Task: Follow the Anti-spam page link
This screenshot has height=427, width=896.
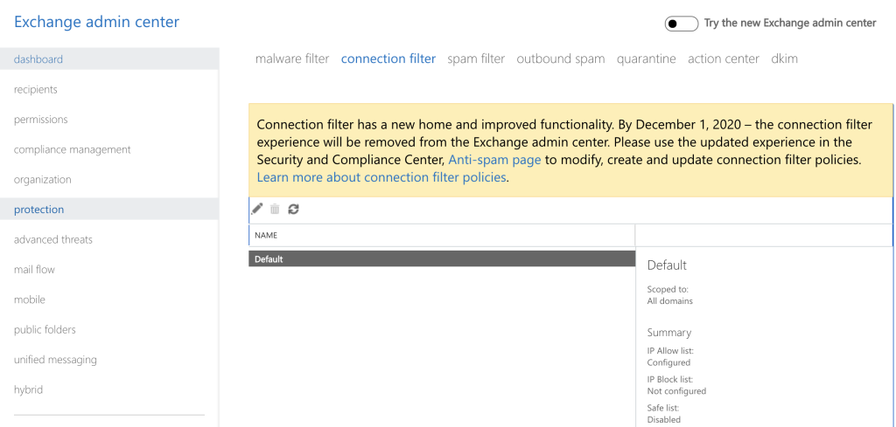Action: [x=494, y=160]
